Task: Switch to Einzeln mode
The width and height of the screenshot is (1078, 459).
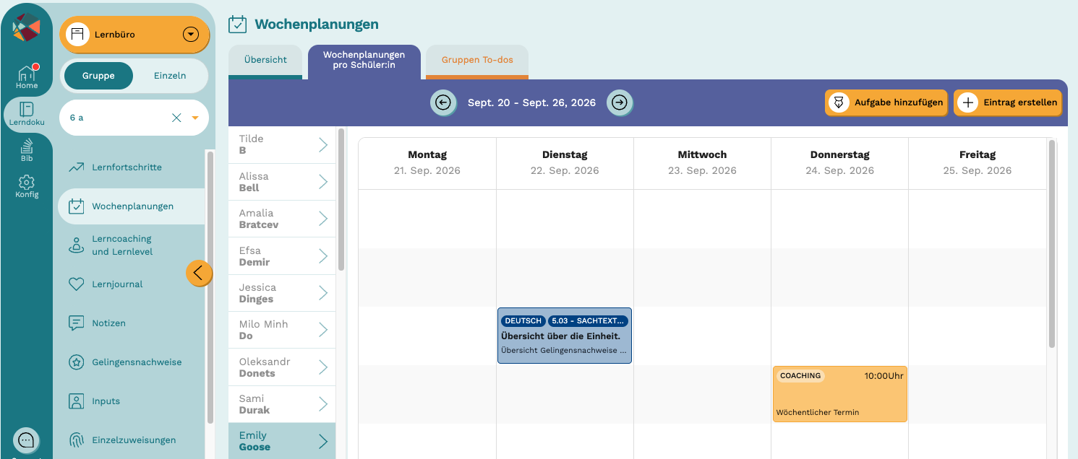Action: coord(170,76)
